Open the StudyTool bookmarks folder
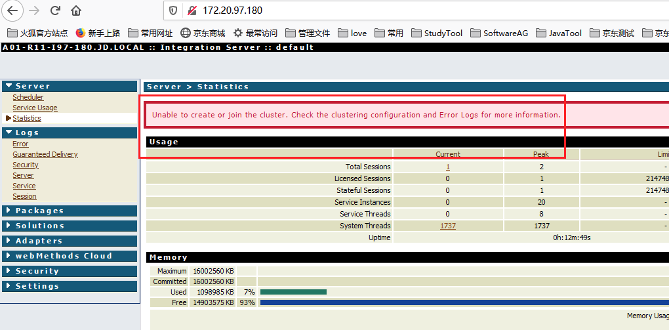 [437, 33]
